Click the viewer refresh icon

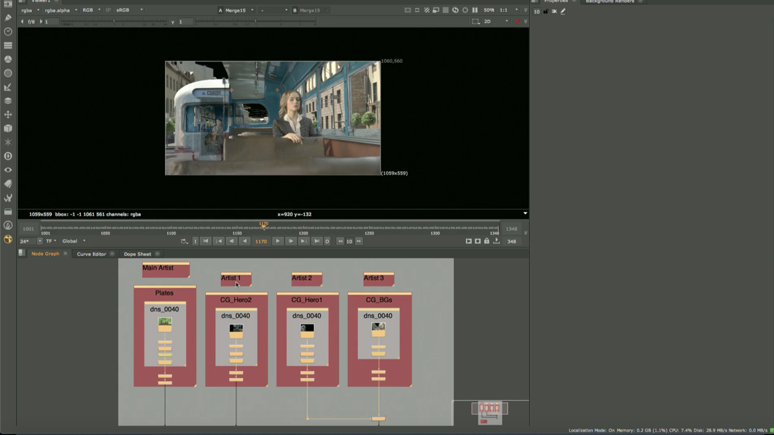point(455,10)
